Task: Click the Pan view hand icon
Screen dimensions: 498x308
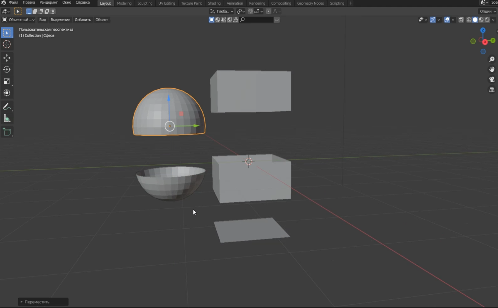Action: pos(491,69)
